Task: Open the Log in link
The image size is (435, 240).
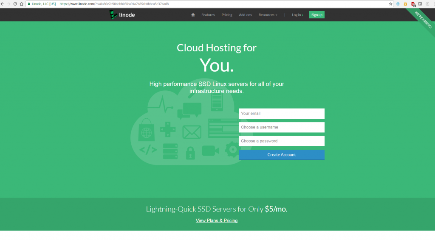Action: tap(297, 15)
